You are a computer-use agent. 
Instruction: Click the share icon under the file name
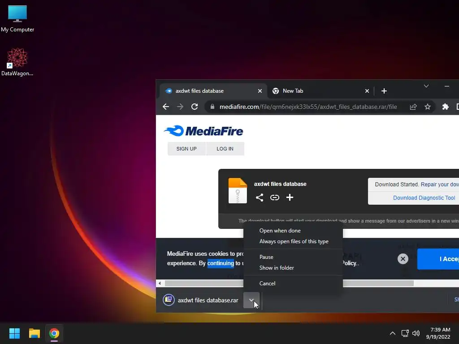point(260,198)
